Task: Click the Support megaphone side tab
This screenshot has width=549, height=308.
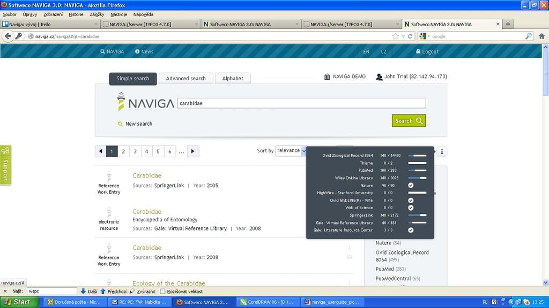Action: coord(5,165)
